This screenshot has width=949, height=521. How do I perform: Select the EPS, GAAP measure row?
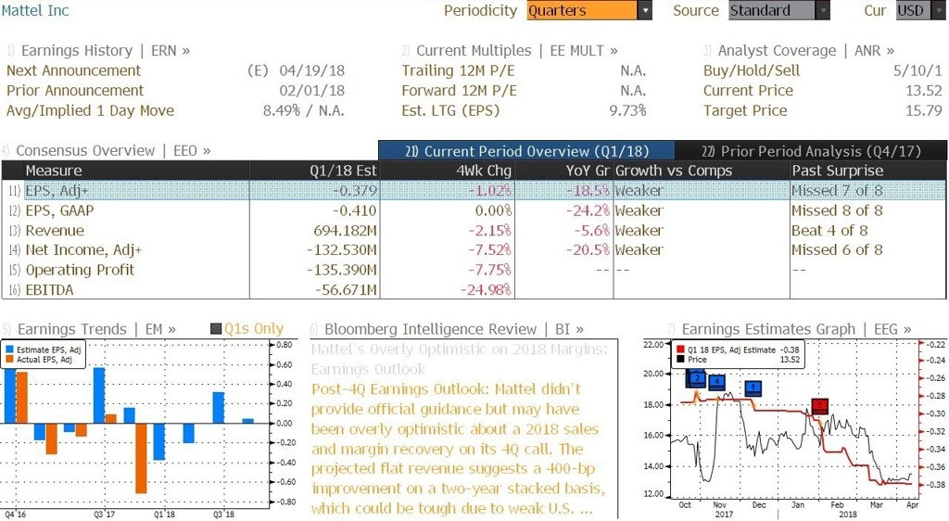click(474, 210)
